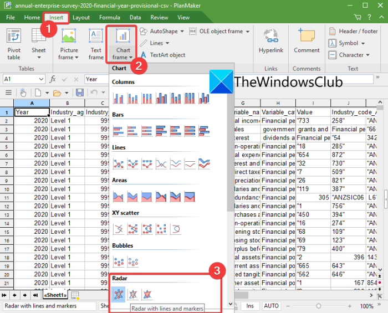Toggle AUTO mode in status bar
This screenshot has height=313, width=388.
coord(271,306)
